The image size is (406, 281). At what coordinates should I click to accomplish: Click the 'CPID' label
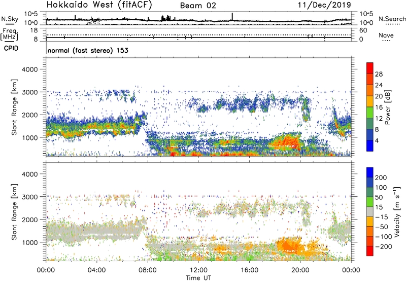tap(11, 48)
